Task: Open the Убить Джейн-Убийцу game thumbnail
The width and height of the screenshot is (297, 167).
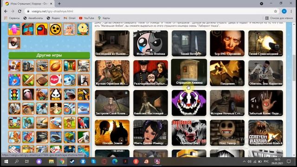Action: [x=150, y=133]
